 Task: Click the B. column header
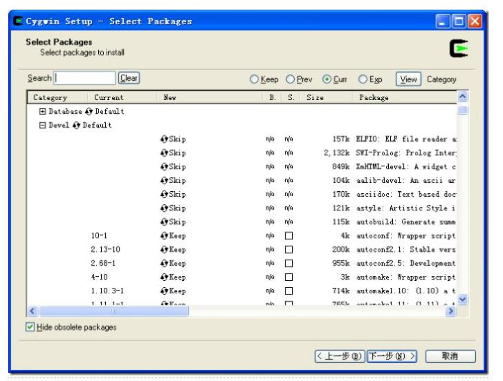tap(272, 97)
